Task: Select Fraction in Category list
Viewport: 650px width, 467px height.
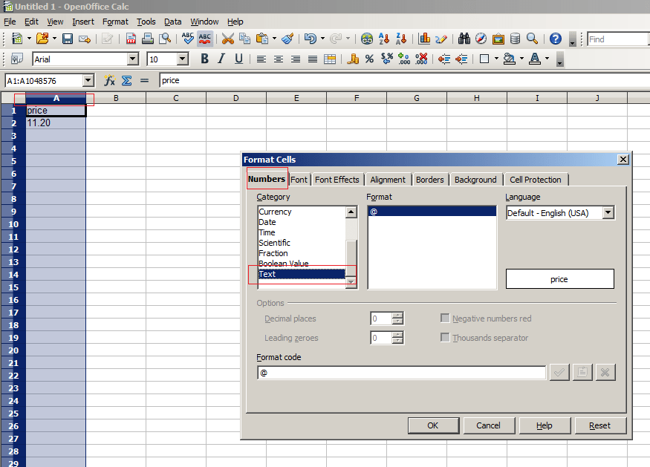Action: pos(302,252)
